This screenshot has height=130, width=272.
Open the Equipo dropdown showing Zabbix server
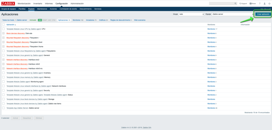click(x=233, y=14)
